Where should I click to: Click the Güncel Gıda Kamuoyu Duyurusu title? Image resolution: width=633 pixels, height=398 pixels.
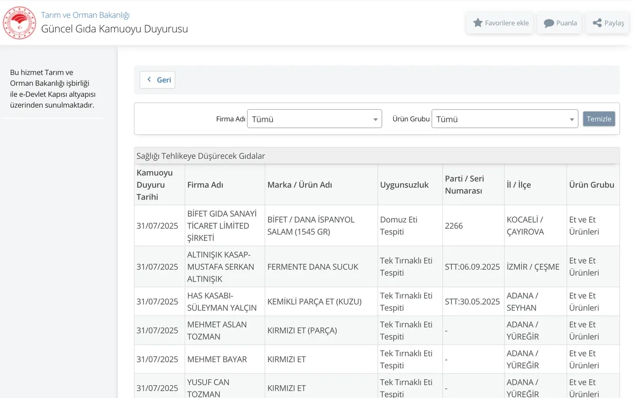(x=114, y=29)
